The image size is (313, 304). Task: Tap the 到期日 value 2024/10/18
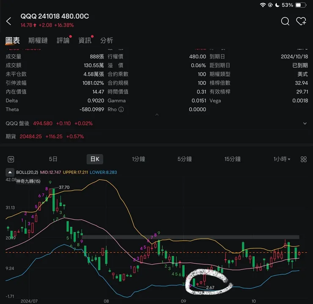click(x=294, y=57)
